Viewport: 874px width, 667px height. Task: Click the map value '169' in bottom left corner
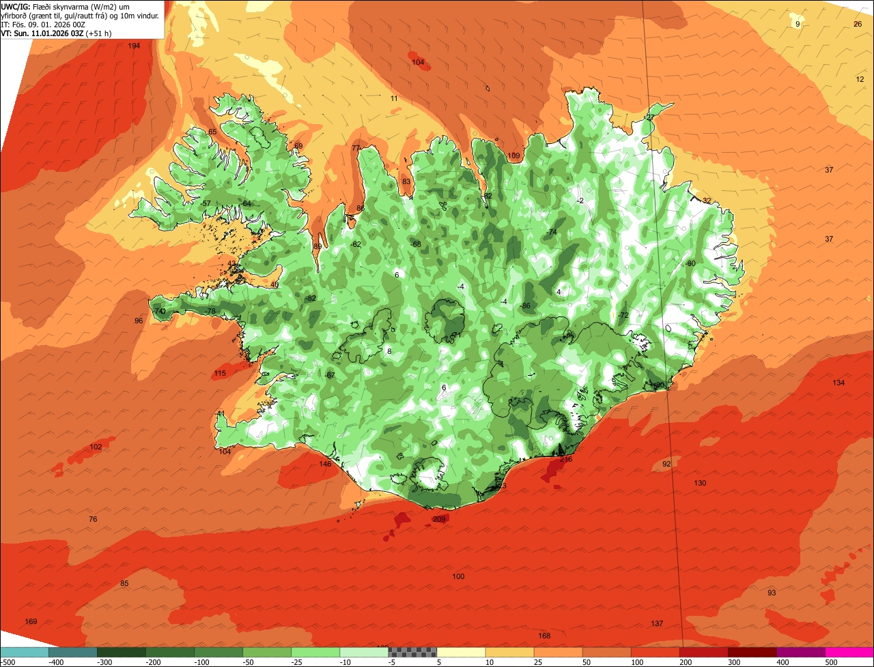(31, 621)
